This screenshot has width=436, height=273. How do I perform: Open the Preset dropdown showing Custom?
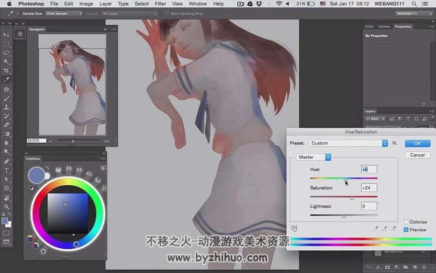pos(348,143)
